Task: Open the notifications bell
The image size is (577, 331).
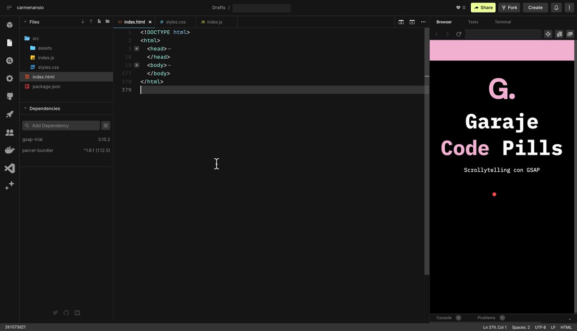Action: [556, 8]
